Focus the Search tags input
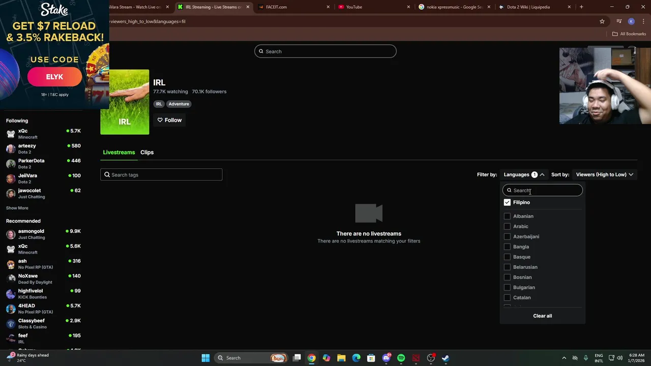Viewport: 651px width, 366px height. [161, 175]
